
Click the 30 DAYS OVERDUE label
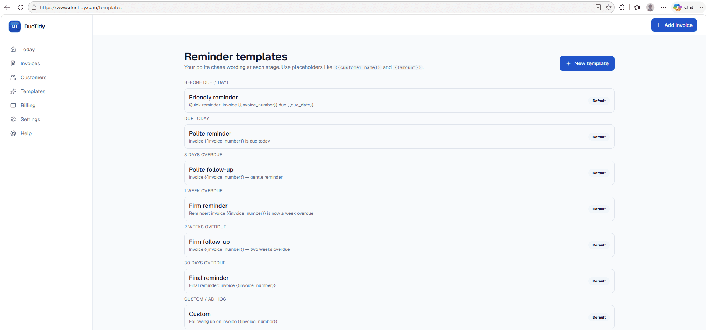pos(205,263)
